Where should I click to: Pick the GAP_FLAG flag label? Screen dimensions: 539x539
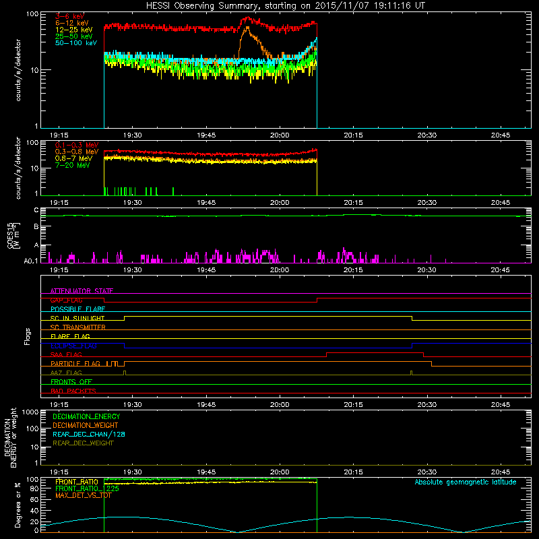[66, 300]
